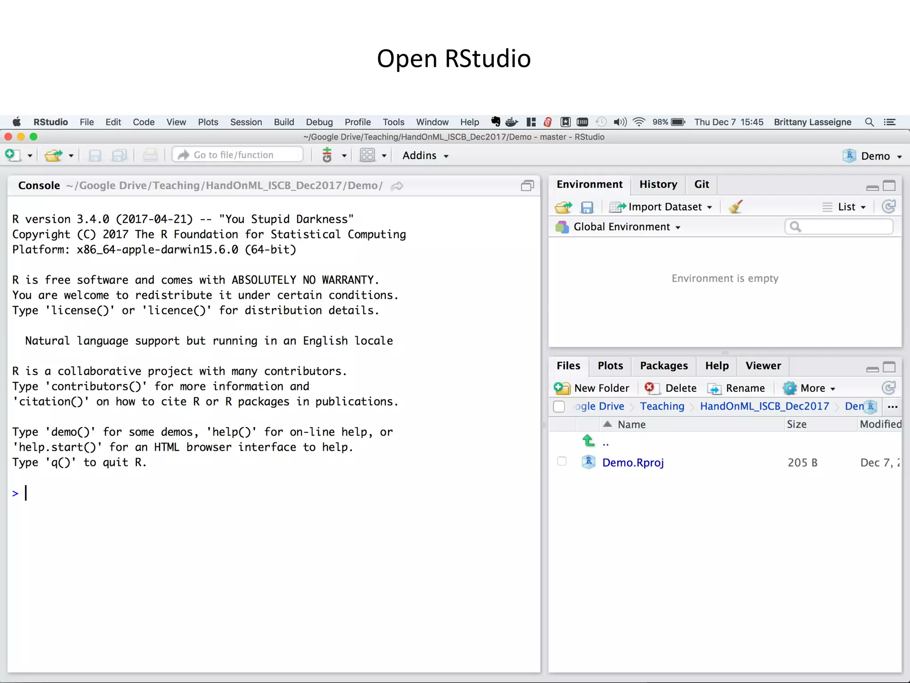Click the New Folder button
The image size is (910, 683).
(591, 388)
